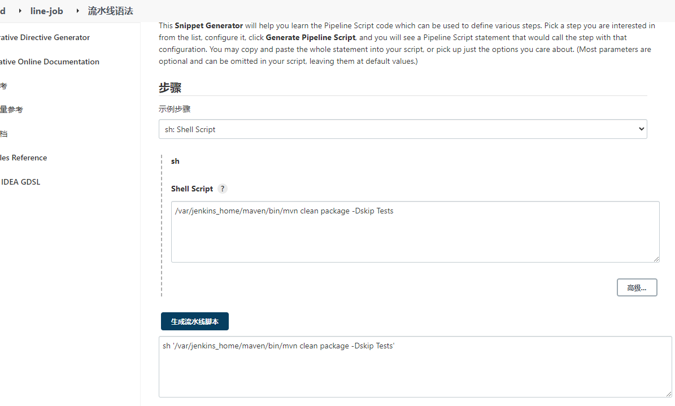
Task: Open breadcrumb arrow before line-job
Action: coord(20,11)
